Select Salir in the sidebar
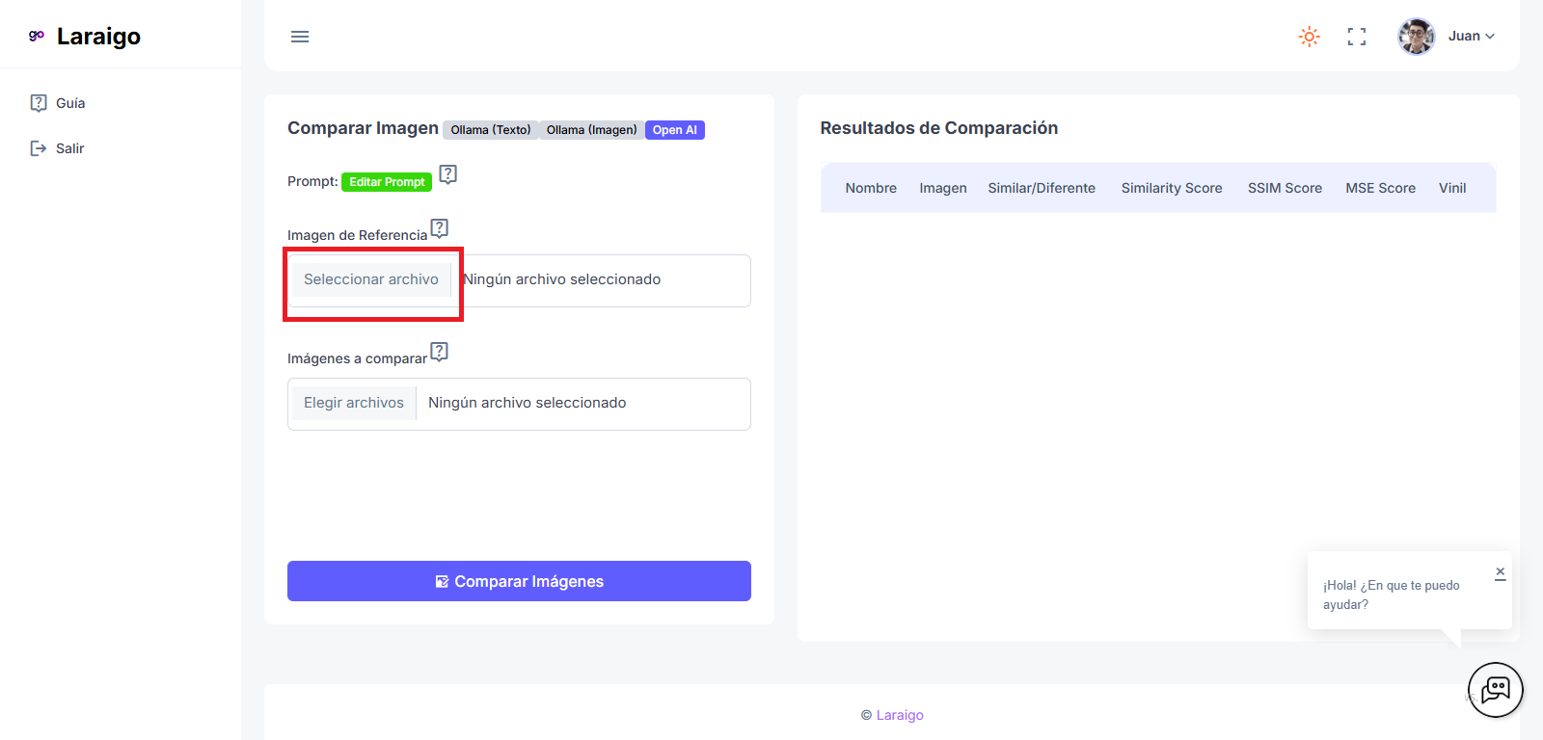Image resolution: width=1543 pixels, height=740 pixels. (69, 148)
